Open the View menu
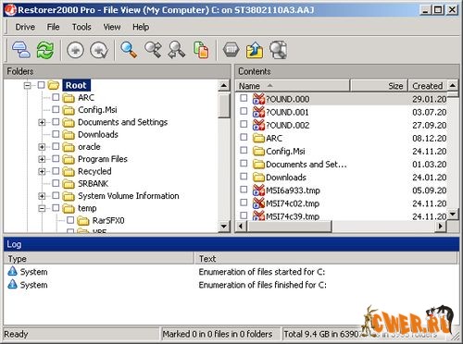 pos(112,27)
